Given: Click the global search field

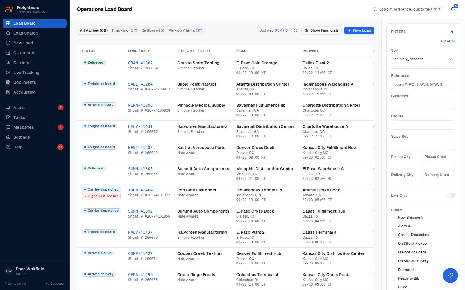Looking at the screenshot, I should (407, 9).
